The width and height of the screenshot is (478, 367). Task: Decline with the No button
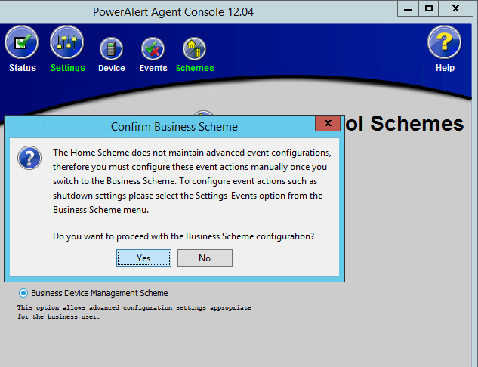(205, 258)
